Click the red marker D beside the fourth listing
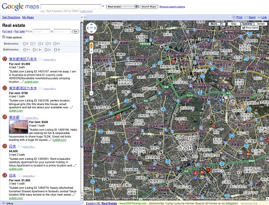This screenshot has height=205, width=269. [5, 146]
